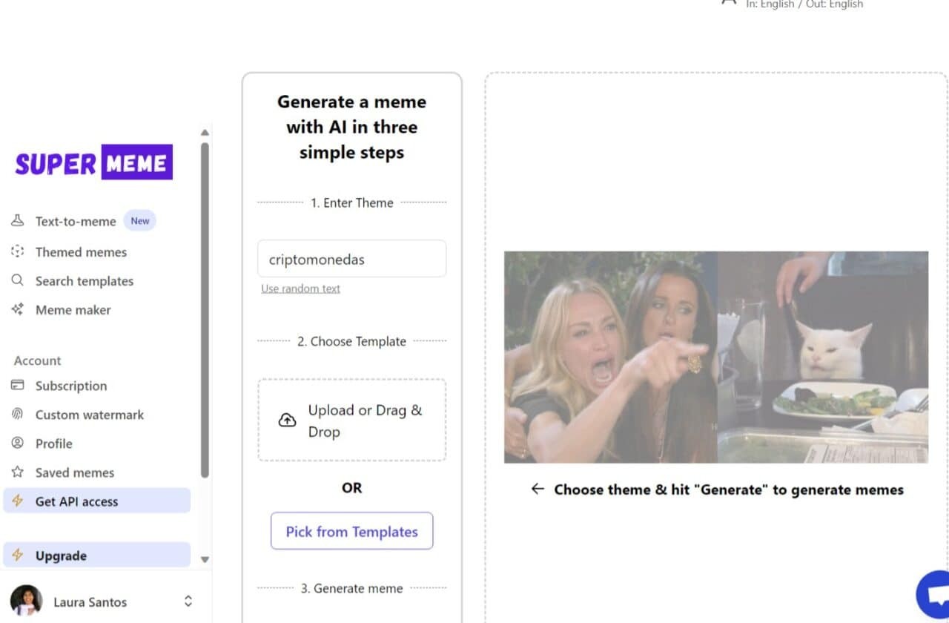Click the sidebar vertical scrollbar thumb
This screenshot has height=623, width=949.
pos(205,310)
